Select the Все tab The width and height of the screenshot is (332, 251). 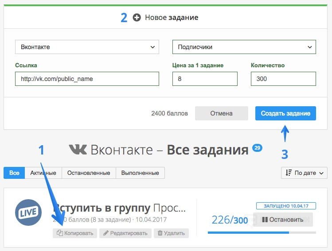pos(14,173)
